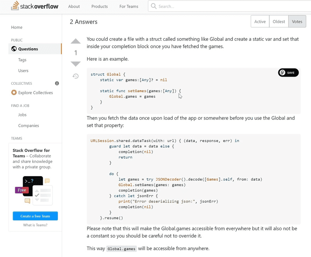Viewport: 311px width, 257px height.
Task: Open the Questions section via its globe icon
Action: click(14, 49)
